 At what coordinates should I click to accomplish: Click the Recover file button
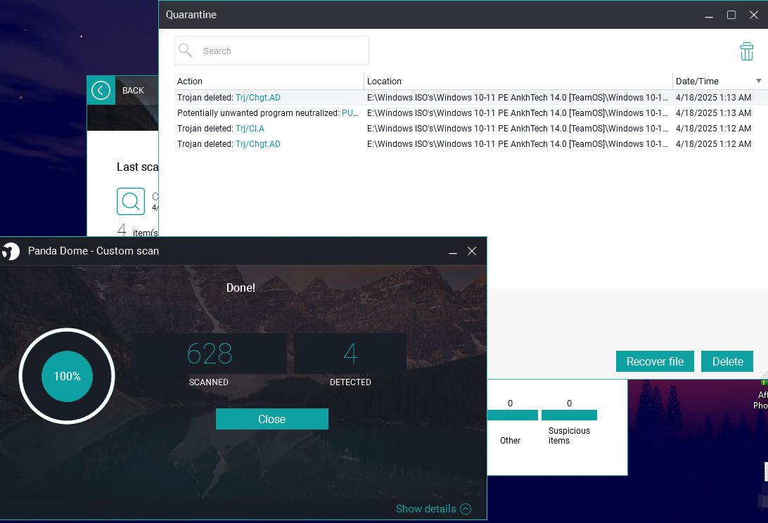pos(655,361)
